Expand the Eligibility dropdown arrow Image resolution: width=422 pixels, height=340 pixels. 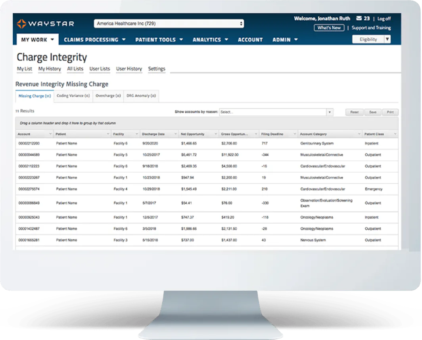coord(387,39)
